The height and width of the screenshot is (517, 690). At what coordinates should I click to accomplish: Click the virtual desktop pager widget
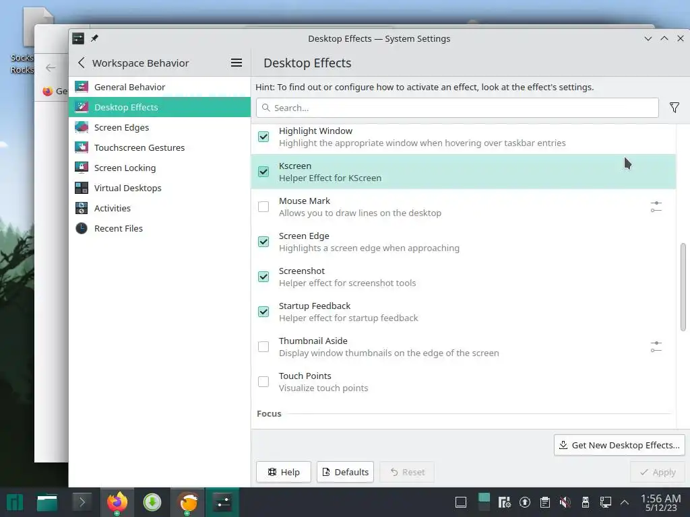[484, 502]
